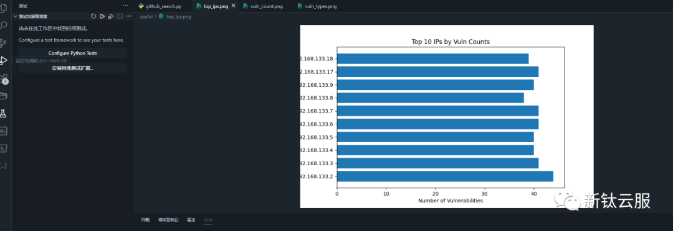Click the image file icon on vuln_count.png tab
Screen dimensions: 673x231
(x=245, y=6)
